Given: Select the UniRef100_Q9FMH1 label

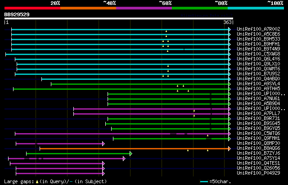Looking at the screenshot, I should (x=258, y=138).
